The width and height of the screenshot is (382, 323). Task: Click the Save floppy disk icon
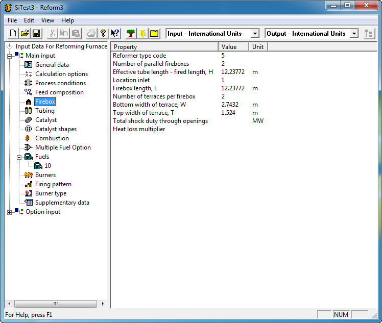coord(36,33)
